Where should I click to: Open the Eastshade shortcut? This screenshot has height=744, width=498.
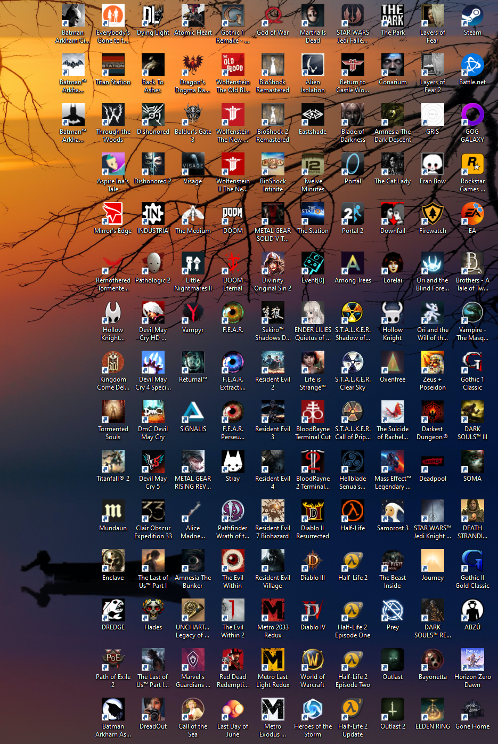[x=313, y=115]
